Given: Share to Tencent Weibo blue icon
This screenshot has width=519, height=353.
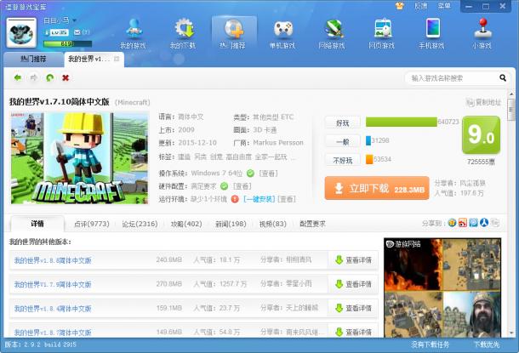Looking at the screenshot, I should pos(473,223).
